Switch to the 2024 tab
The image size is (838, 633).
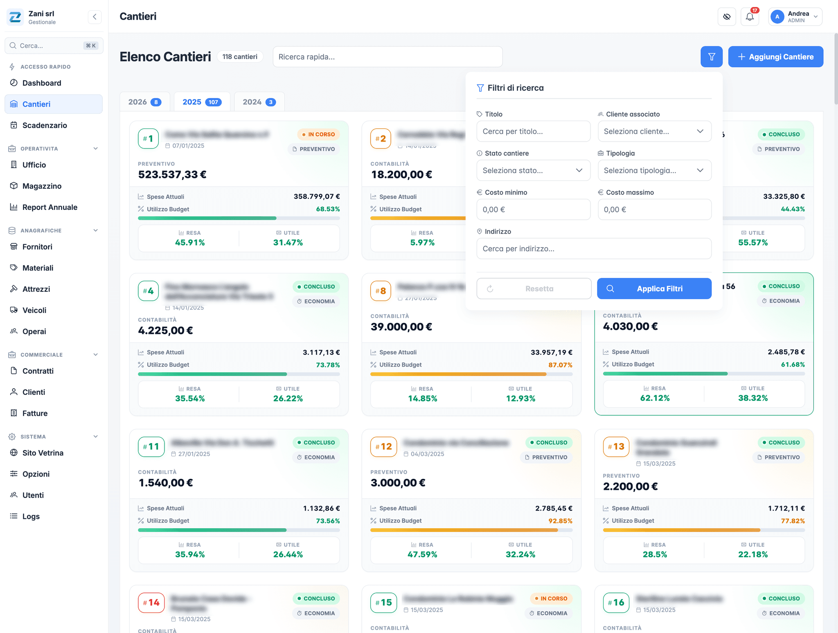tap(259, 102)
